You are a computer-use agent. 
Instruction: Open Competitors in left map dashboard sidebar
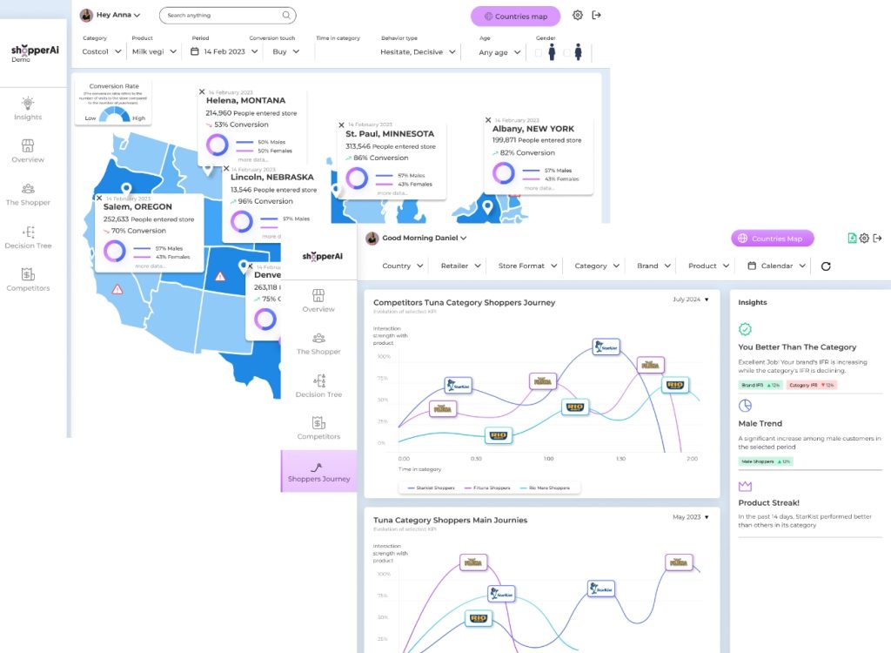[28, 279]
